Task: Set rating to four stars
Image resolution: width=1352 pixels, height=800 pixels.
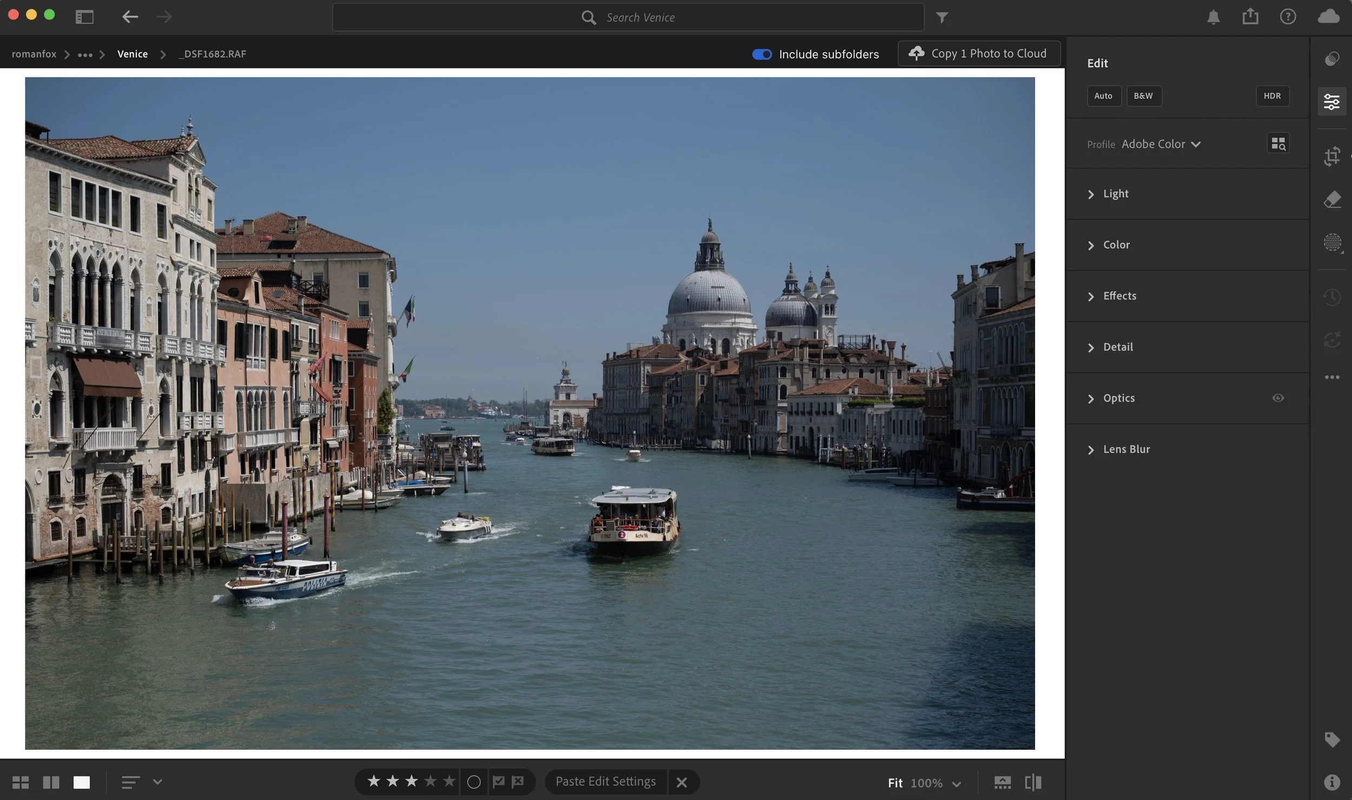Action: click(430, 781)
